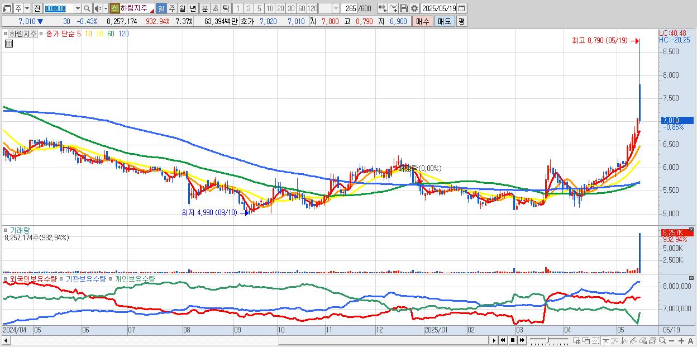697x347 pixels.
Task: Open the interval value dropdown after 120
Action: [336, 8]
